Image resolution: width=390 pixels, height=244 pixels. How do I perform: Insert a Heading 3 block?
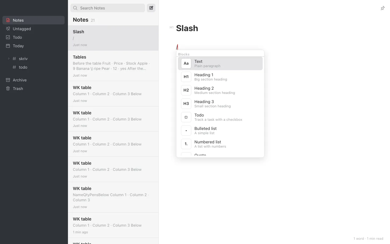pos(220,104)
